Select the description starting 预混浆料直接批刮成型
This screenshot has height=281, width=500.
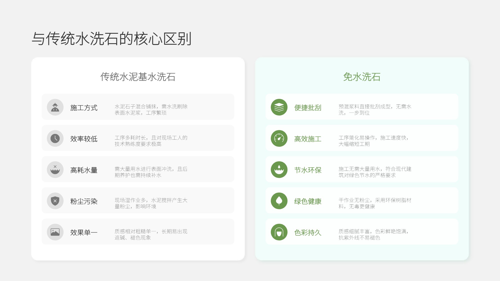(x=375, y=110)
